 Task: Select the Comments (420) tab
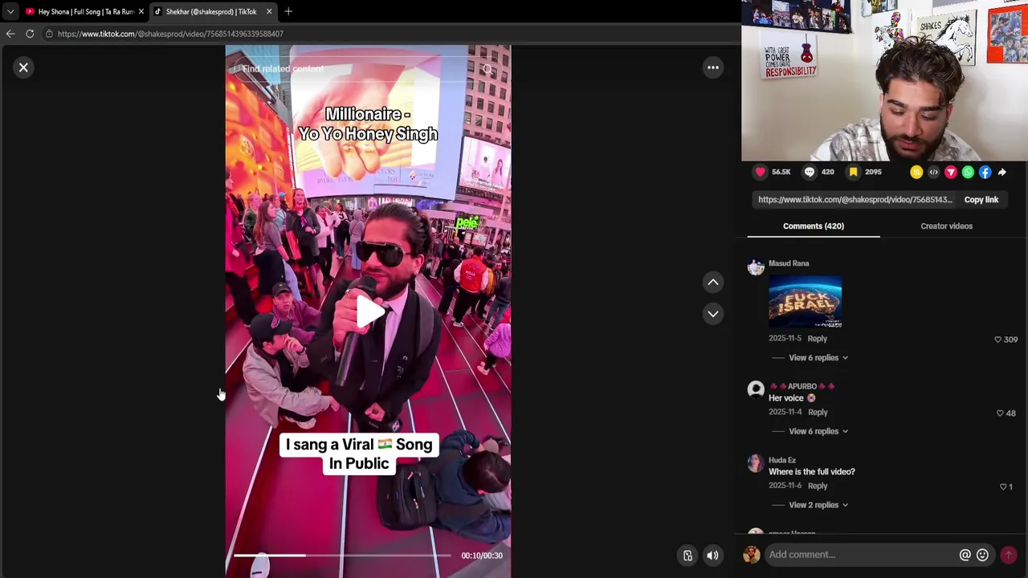814,226
